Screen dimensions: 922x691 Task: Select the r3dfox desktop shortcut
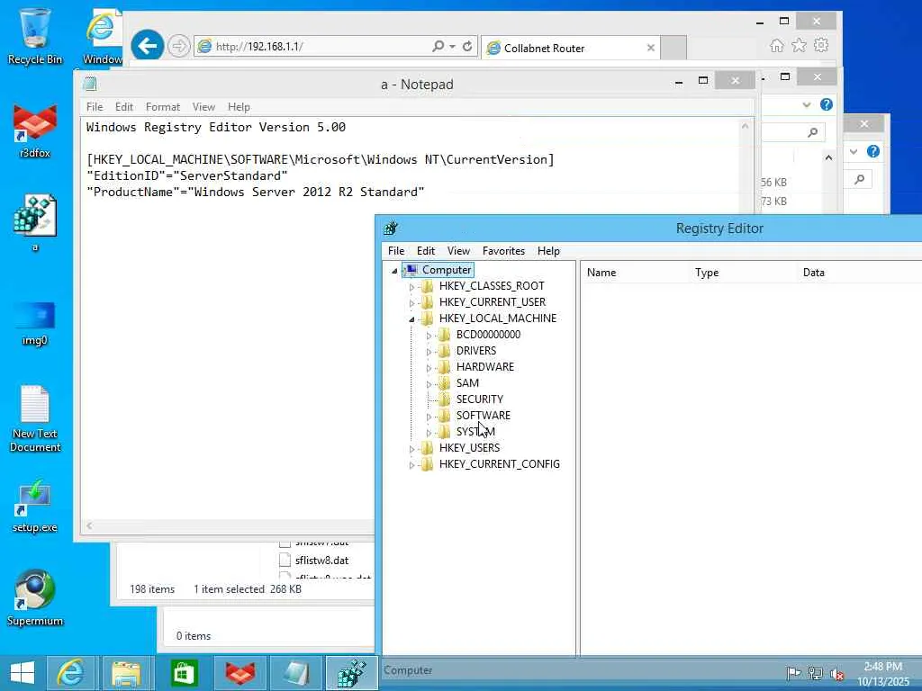(x=35, y=130)
